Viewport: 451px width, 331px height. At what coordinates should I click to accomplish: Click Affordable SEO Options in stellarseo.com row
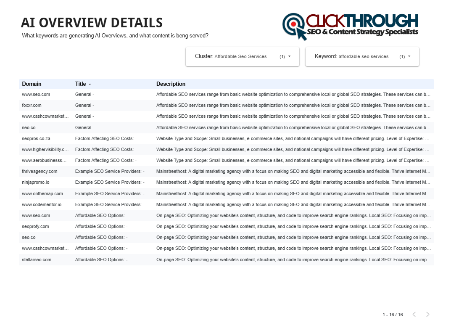pos(101,260)
